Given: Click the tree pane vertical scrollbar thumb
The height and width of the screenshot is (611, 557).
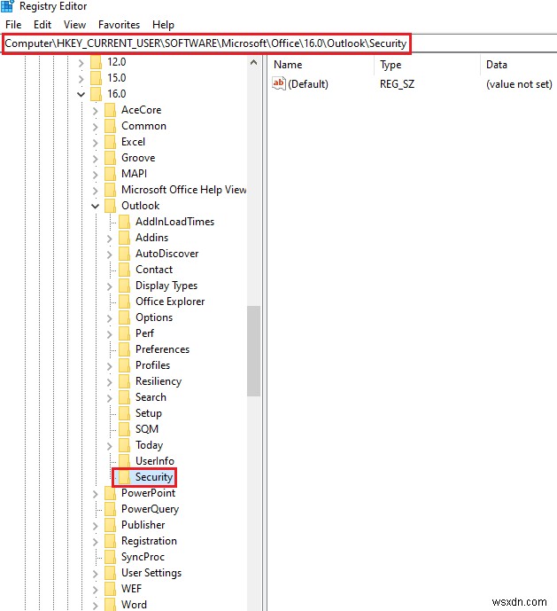Looking at the screenshot, I should coord(253,351).
